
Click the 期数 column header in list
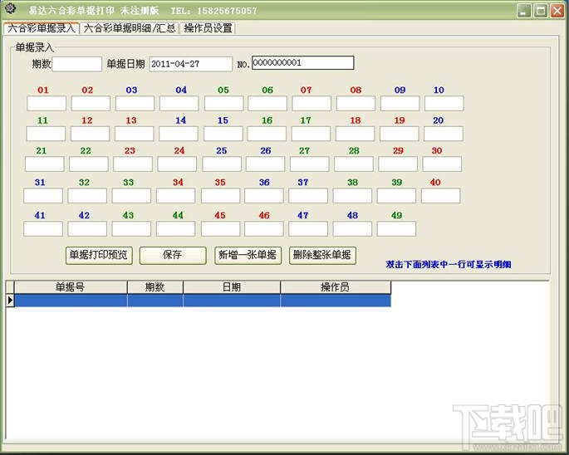tap(155, 287)
